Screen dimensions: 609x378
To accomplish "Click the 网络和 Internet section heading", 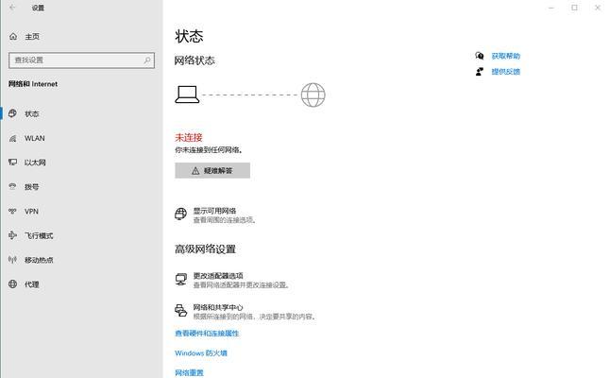I will coord(33,84).
